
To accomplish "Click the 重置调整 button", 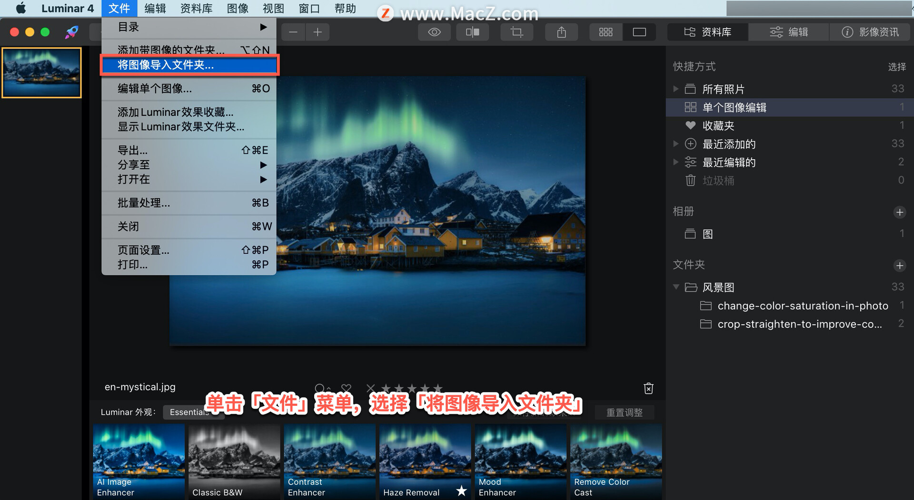I will coord(625,412).
